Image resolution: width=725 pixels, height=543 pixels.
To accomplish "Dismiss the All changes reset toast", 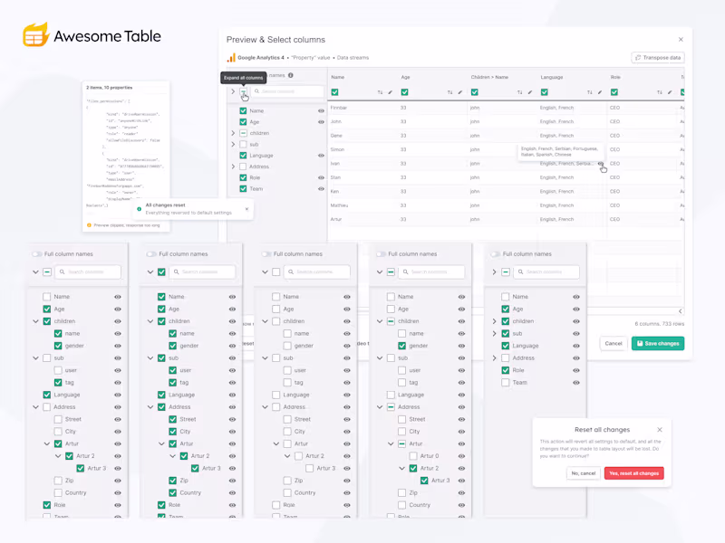I will (246, 209).
